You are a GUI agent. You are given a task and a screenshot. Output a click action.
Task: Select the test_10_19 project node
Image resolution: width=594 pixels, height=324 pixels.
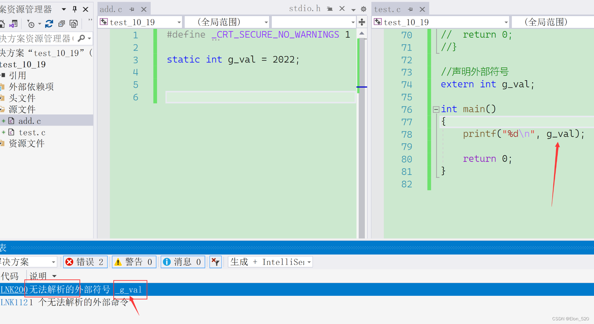(23, 64)
